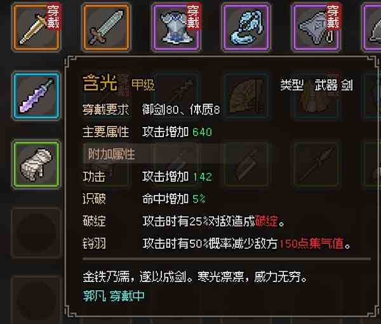Click the 类型 武器 剑 type label
The image size is (381, 324).
pyautogui.click(x=316, y=85)
